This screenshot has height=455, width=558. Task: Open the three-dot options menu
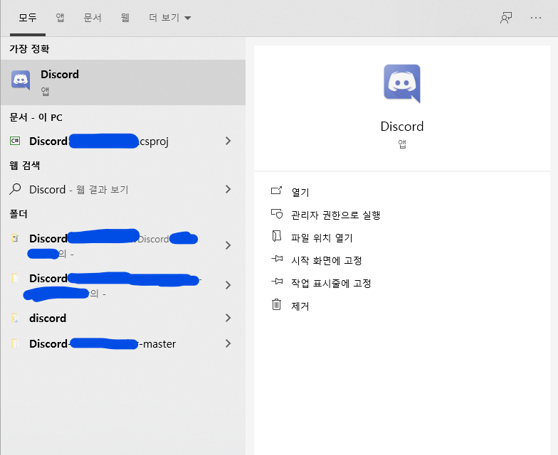point(535,18)
